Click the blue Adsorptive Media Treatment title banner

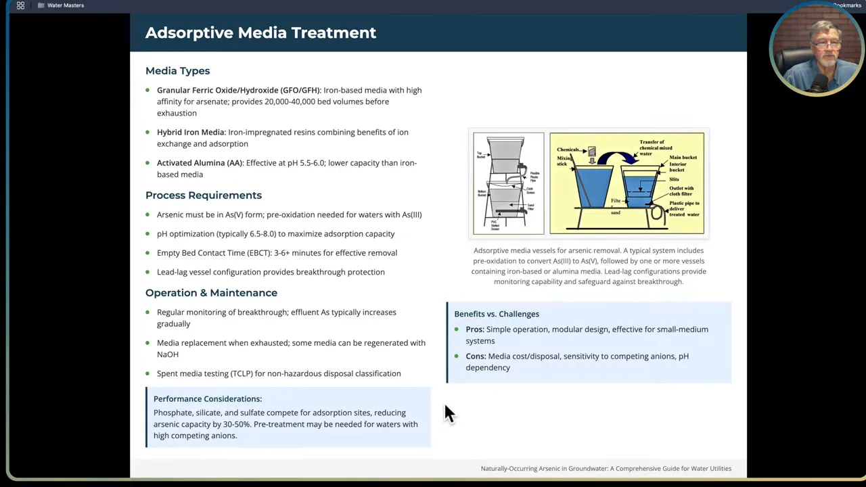point(260,32)
